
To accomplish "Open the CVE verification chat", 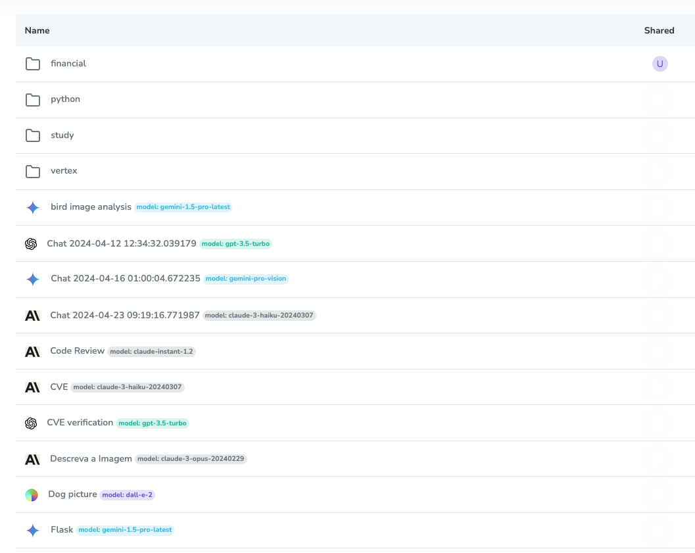I will coord(80,422).
